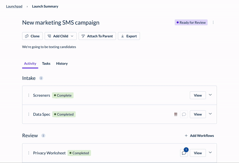Switch to the Tasks tab
Screen dimensions: 239x163
(46, 64)
